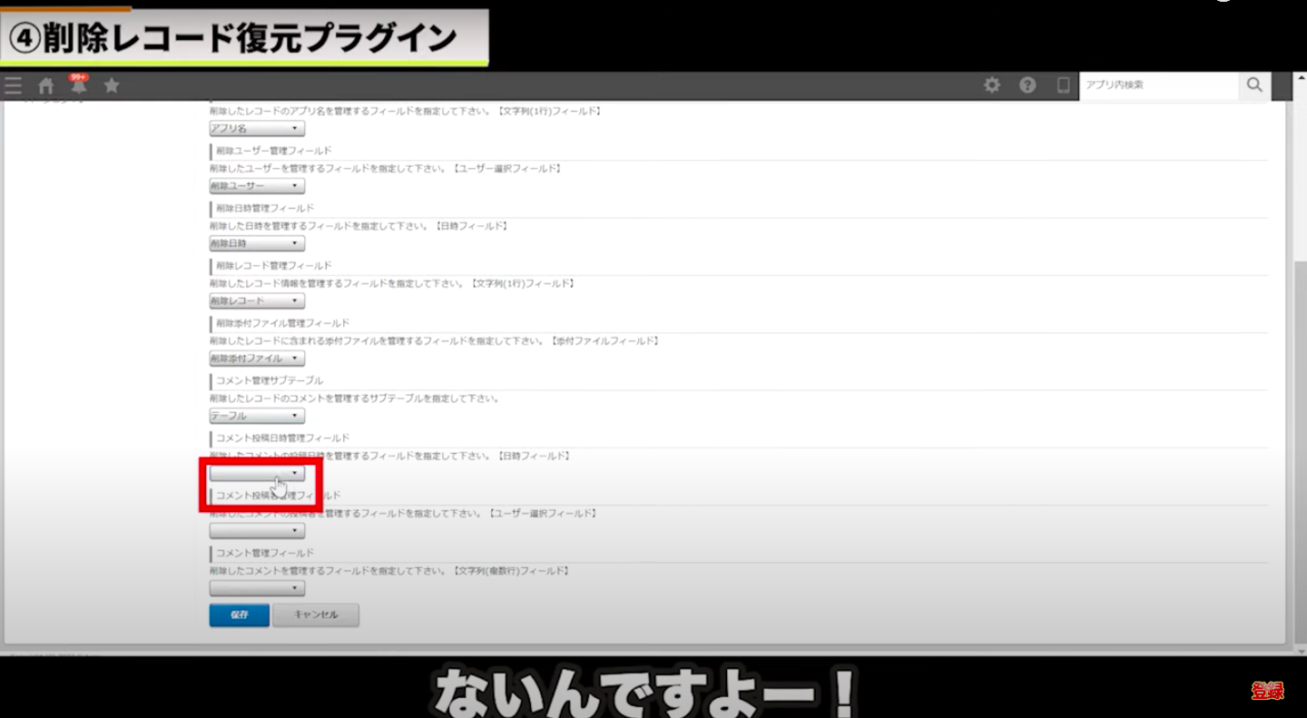
Task: Open the hamburger menu icon
Action: coord(13,85)
